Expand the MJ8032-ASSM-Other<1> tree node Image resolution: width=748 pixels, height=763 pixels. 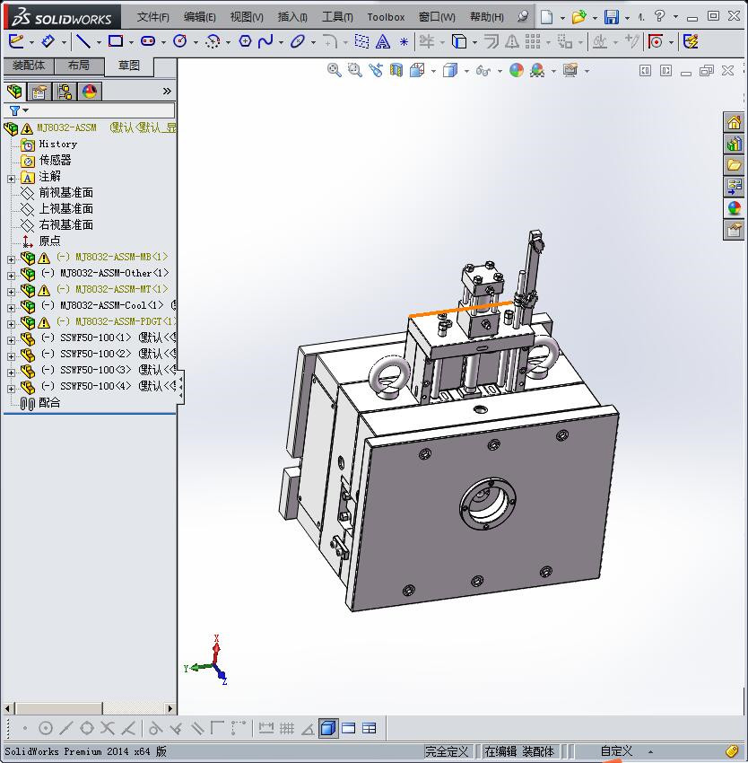[x=11, y=276]
